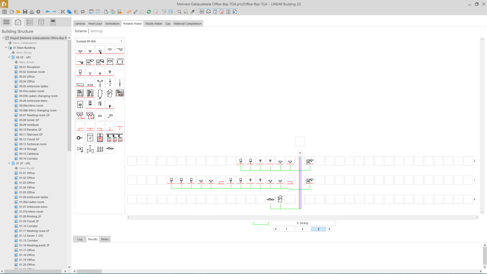
Task: Click the magnifier search icon
Action: click(x=179, y=12)
